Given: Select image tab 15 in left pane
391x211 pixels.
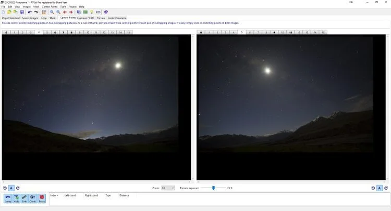Looking at the screenshot, I should [x=128, y=32].
